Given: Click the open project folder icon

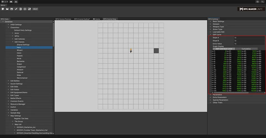Looking at the screenshot, I should pos(7,9).
